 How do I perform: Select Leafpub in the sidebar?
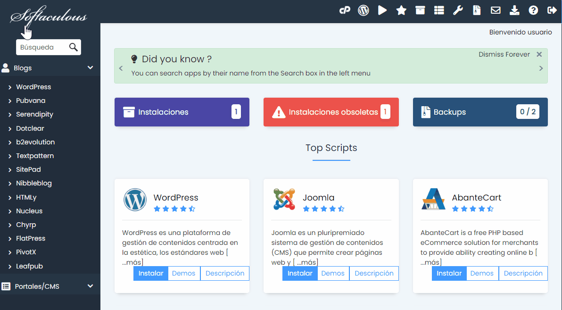click(29, 266)
